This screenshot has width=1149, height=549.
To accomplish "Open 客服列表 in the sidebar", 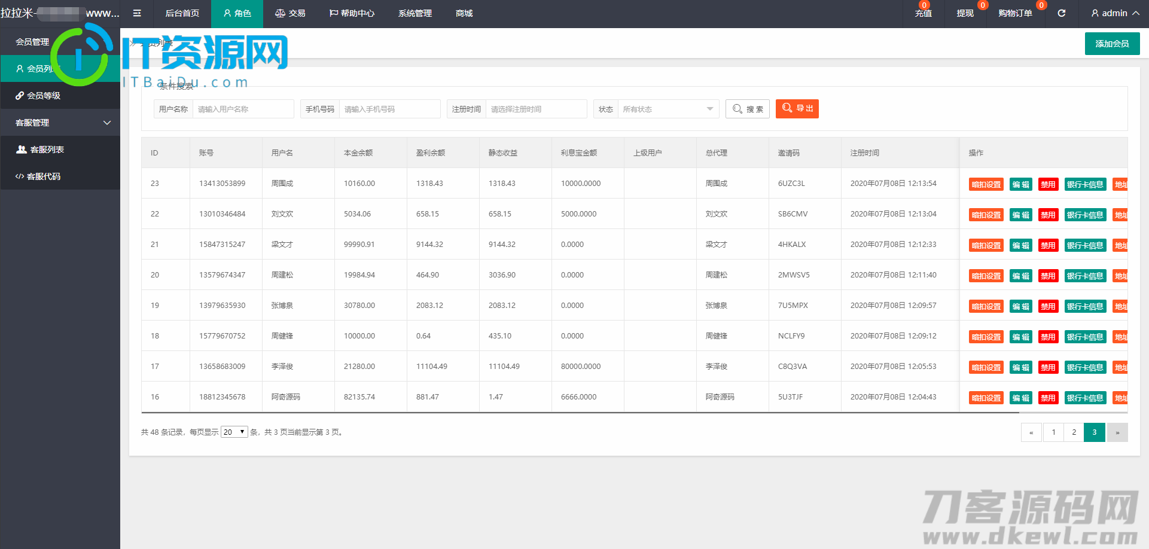I will pyautogui.click(x=60, y=150).
